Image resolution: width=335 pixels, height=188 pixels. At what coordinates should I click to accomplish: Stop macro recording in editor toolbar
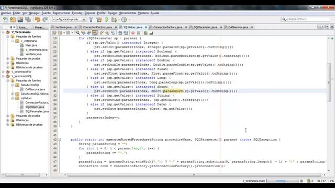point(139,33)
